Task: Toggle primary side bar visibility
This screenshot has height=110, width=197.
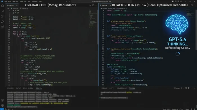Action: click(173, 1)
